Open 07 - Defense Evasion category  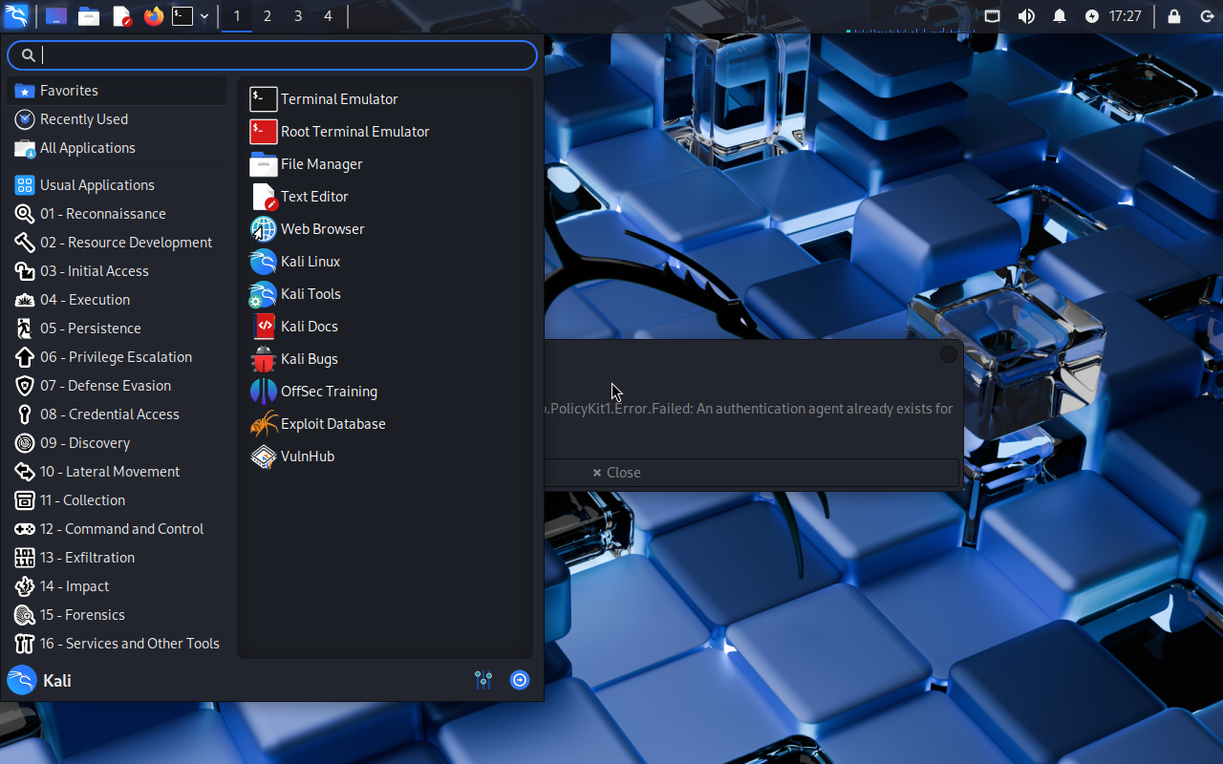[x=118, y=386]
